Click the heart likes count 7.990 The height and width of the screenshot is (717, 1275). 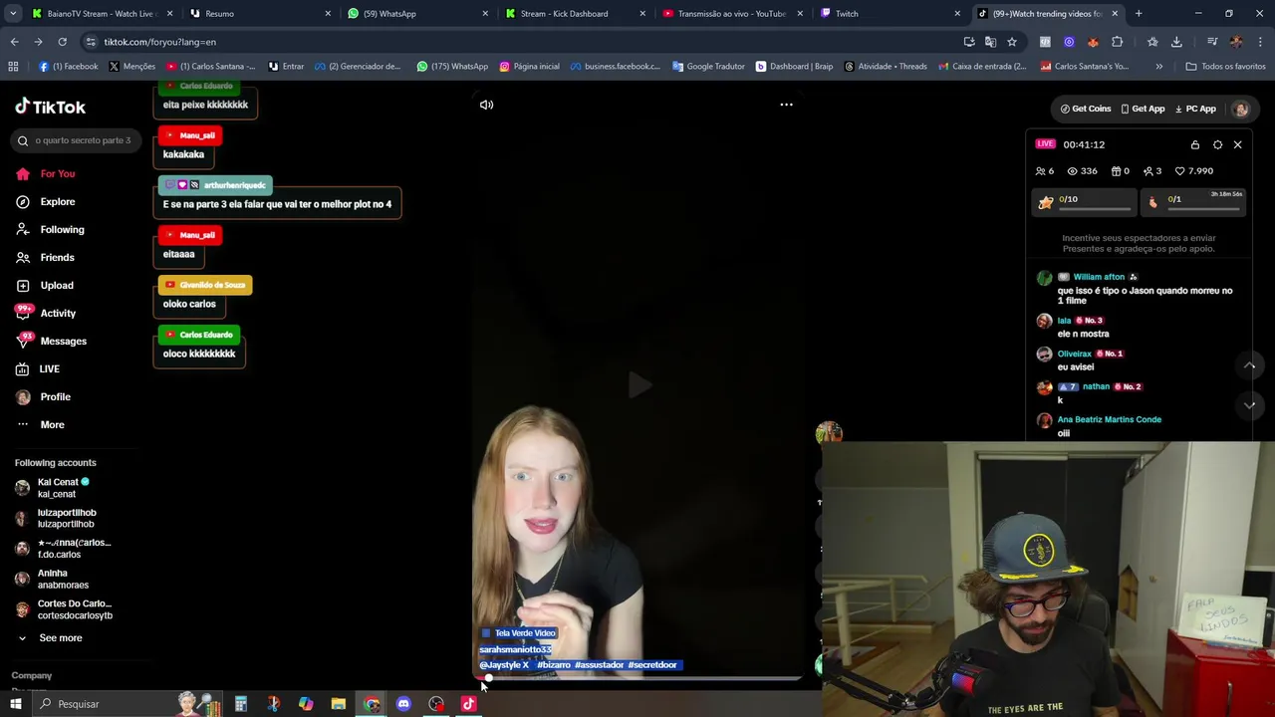point(1194,171)
